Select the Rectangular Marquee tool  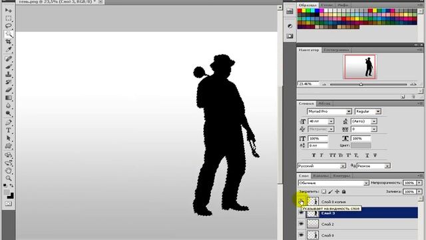9,19
